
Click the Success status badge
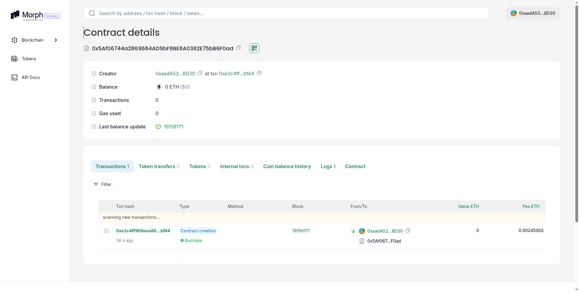(x=191, y=240)
